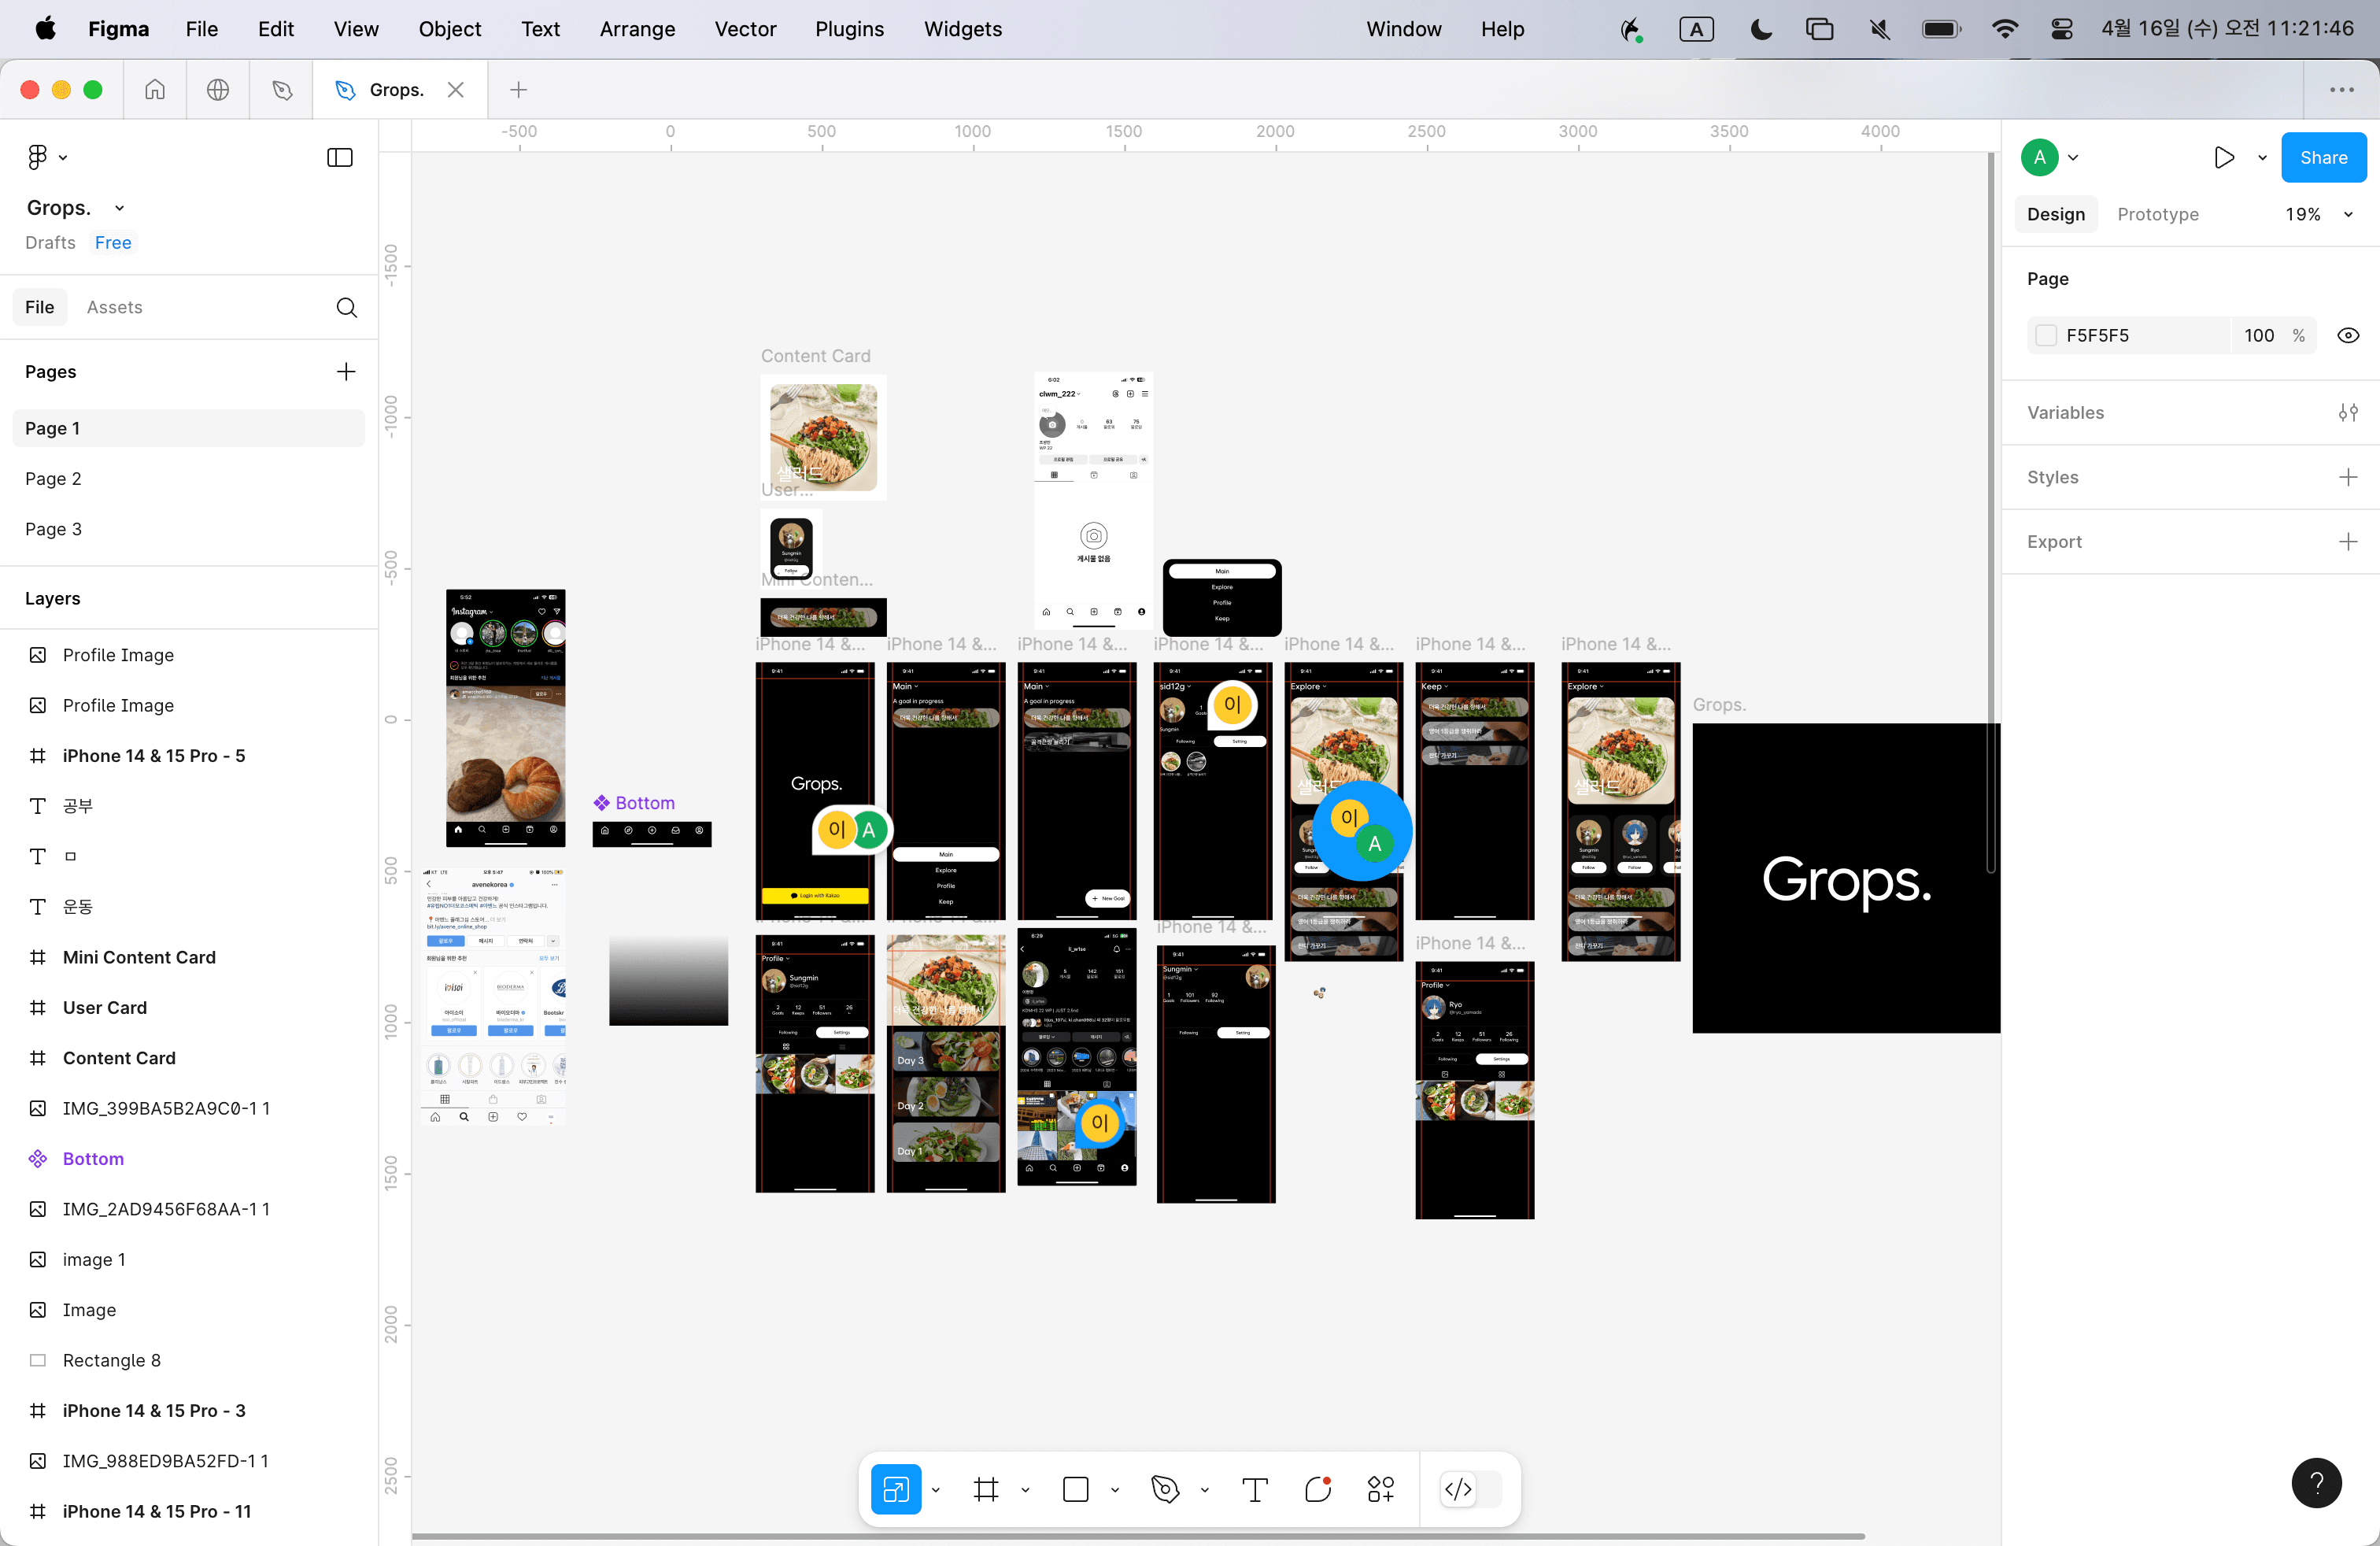This screenshot has height=1546, width=2380.
Task: Select the large Grops. logo frame
Action: pos(1846,878)
